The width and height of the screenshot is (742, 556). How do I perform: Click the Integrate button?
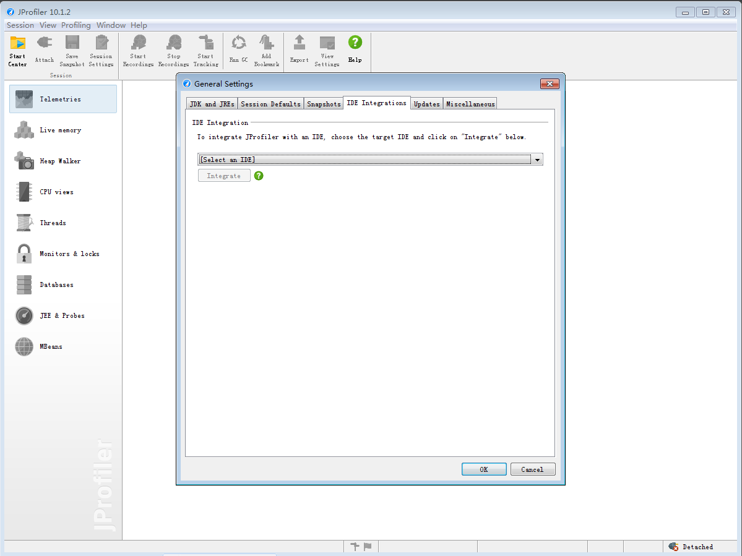224,176
